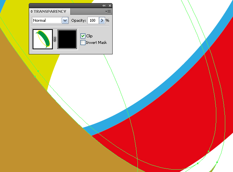This screenshot has width=233, height=172.
Task: Click the Opacity value field
Action: point(93,21)
